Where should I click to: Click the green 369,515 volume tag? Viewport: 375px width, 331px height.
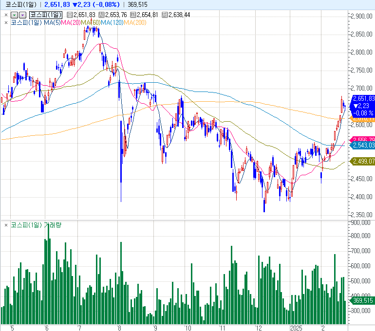click(363, 300)
